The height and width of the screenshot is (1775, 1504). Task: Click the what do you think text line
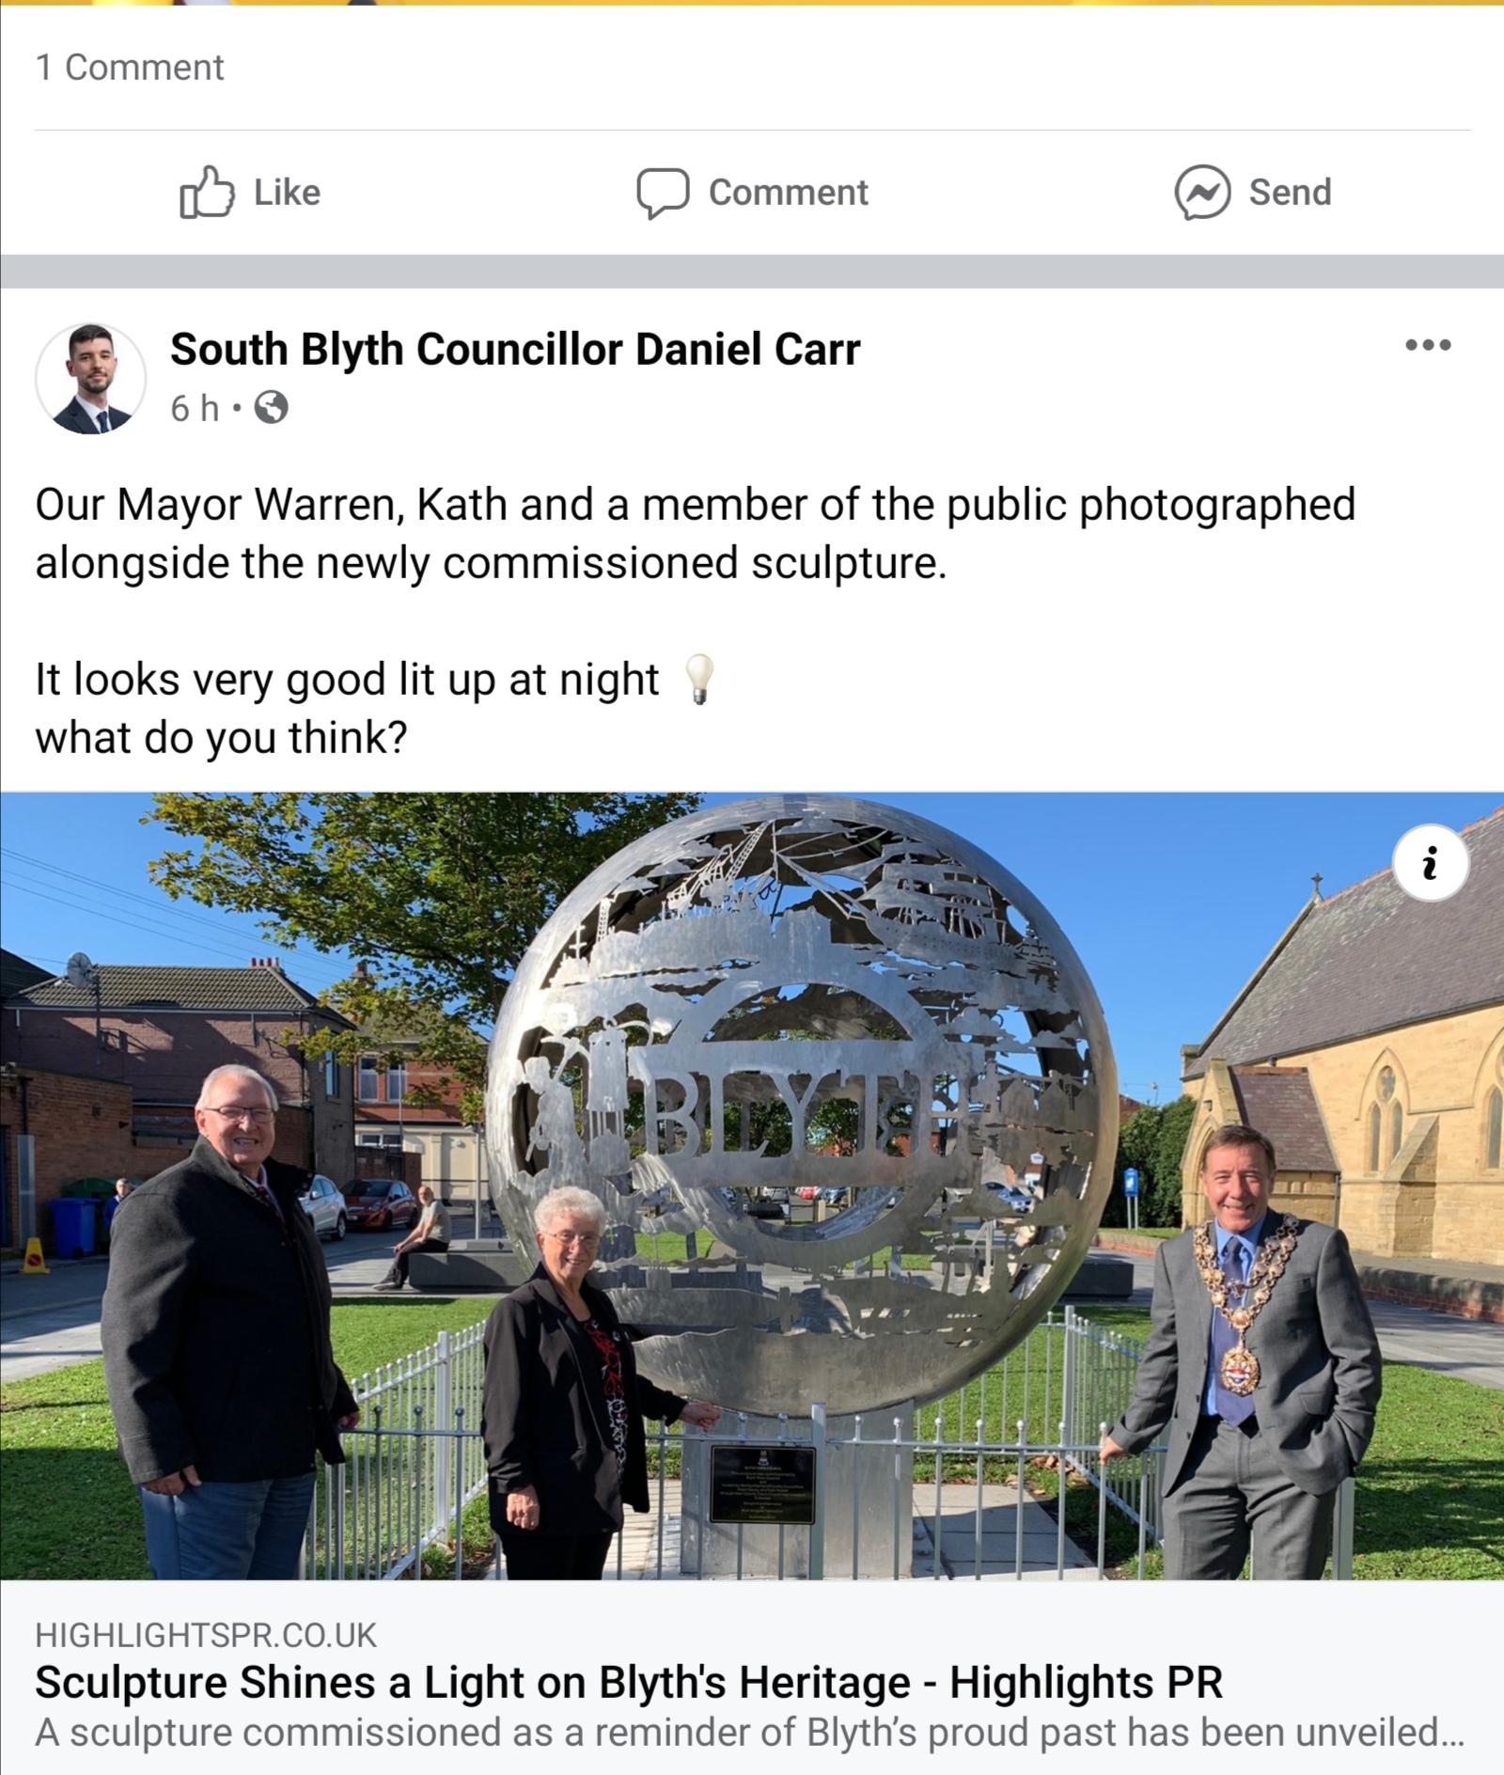[222, 738]
